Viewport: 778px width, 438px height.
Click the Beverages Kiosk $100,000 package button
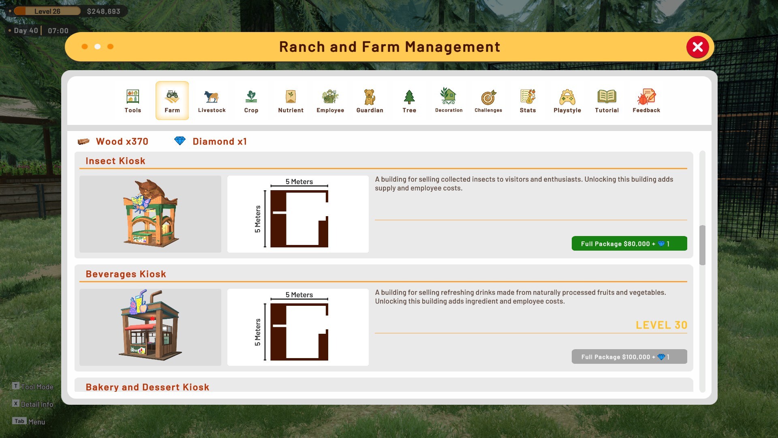[x=629, y=356]
